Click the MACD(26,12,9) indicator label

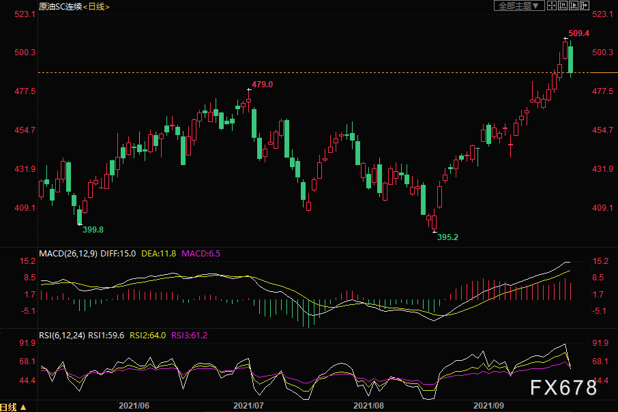(68, 254)
